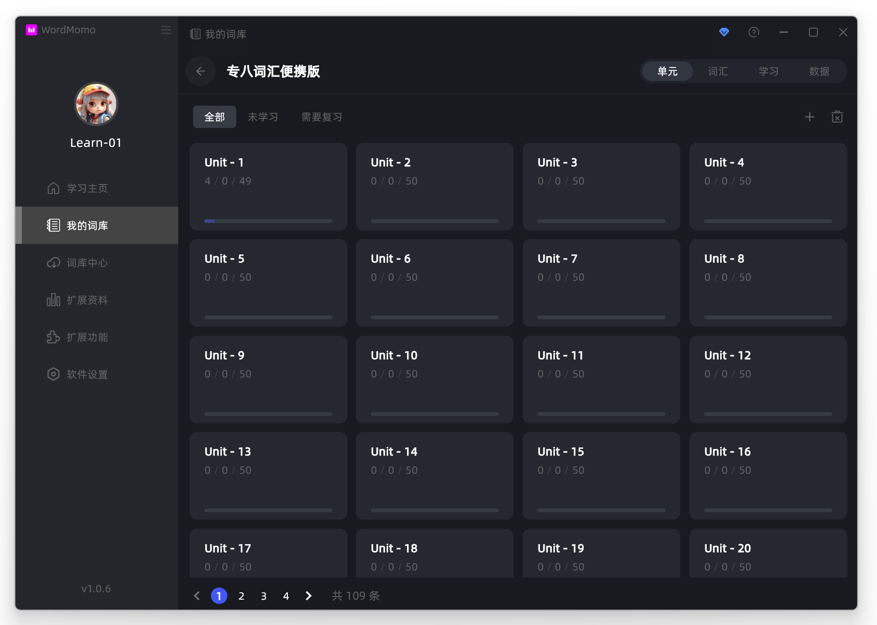Open 软件设置 in the sidebar
Viewport: 877px width, 625px height.
(87, 375)
